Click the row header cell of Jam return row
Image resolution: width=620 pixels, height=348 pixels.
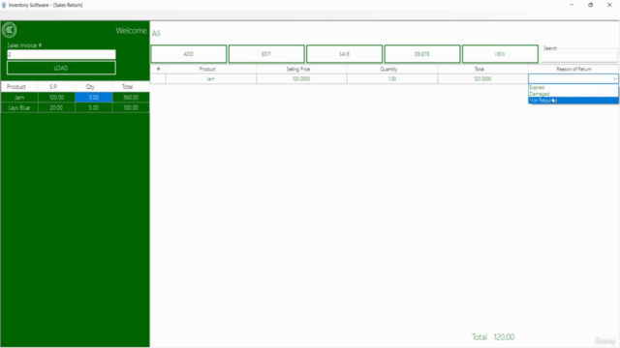(x=158, y=79)
